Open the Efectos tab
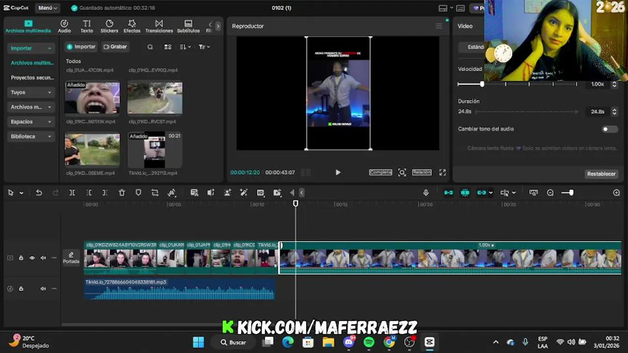This screenshot has height=353, width=628. coord(132,26)
